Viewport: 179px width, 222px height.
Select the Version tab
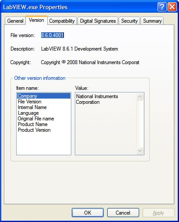coord(36,20)
